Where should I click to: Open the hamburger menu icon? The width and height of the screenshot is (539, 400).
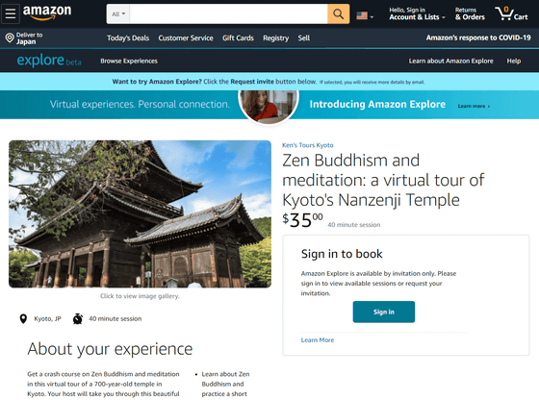11,13
